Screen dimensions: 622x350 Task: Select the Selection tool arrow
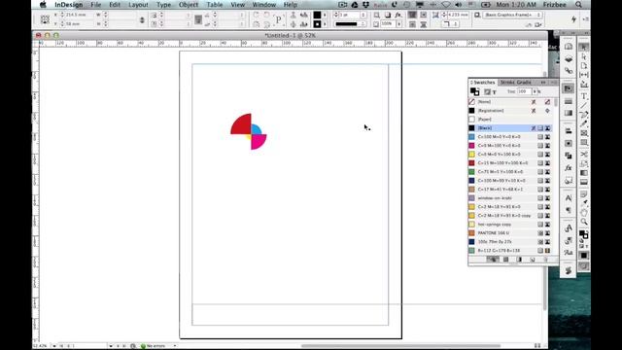pos(583,47)
